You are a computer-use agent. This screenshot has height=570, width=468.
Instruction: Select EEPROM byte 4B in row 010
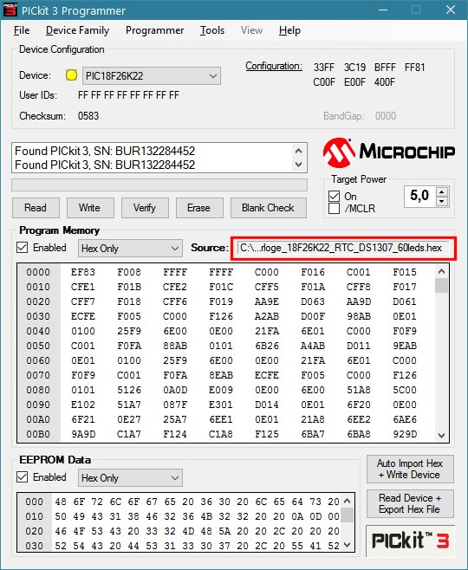point(206,516)
